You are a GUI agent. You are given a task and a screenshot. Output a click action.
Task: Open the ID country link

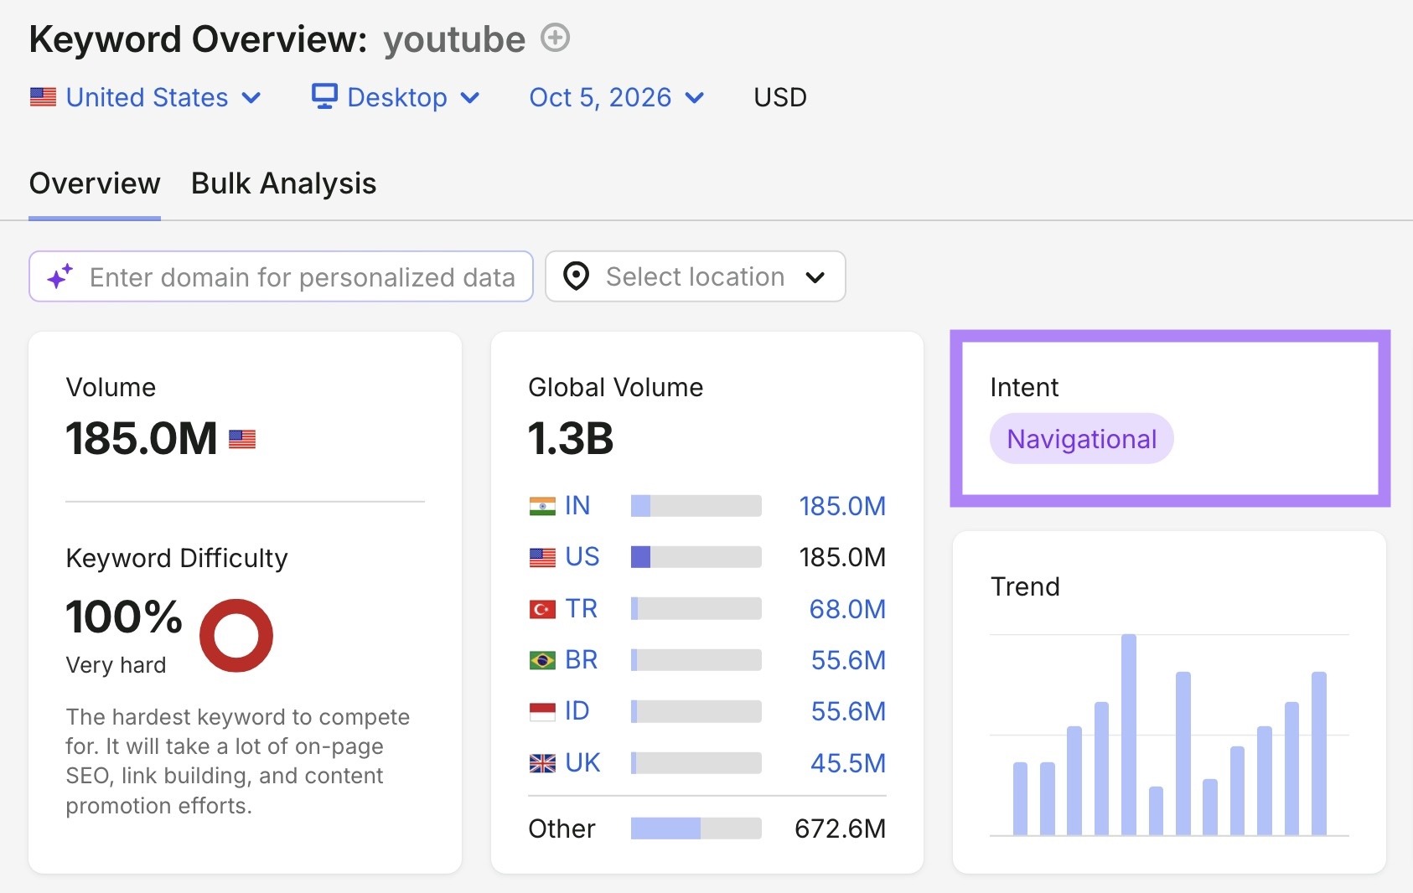577,710
